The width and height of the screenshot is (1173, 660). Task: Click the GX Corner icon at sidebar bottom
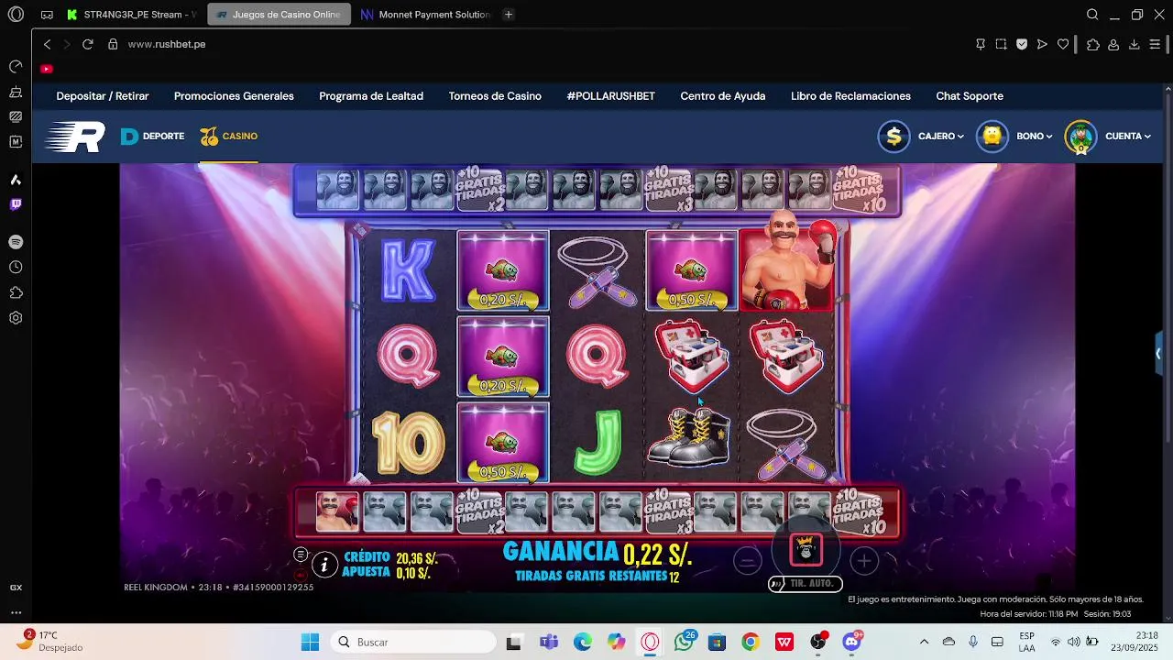16,588
